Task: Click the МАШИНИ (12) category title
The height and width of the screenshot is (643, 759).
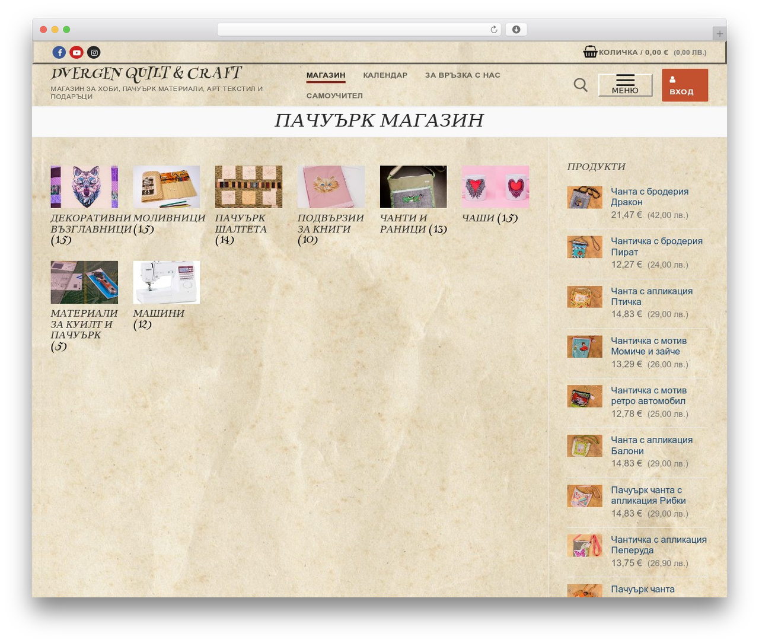Action: (x=158, y=319)
